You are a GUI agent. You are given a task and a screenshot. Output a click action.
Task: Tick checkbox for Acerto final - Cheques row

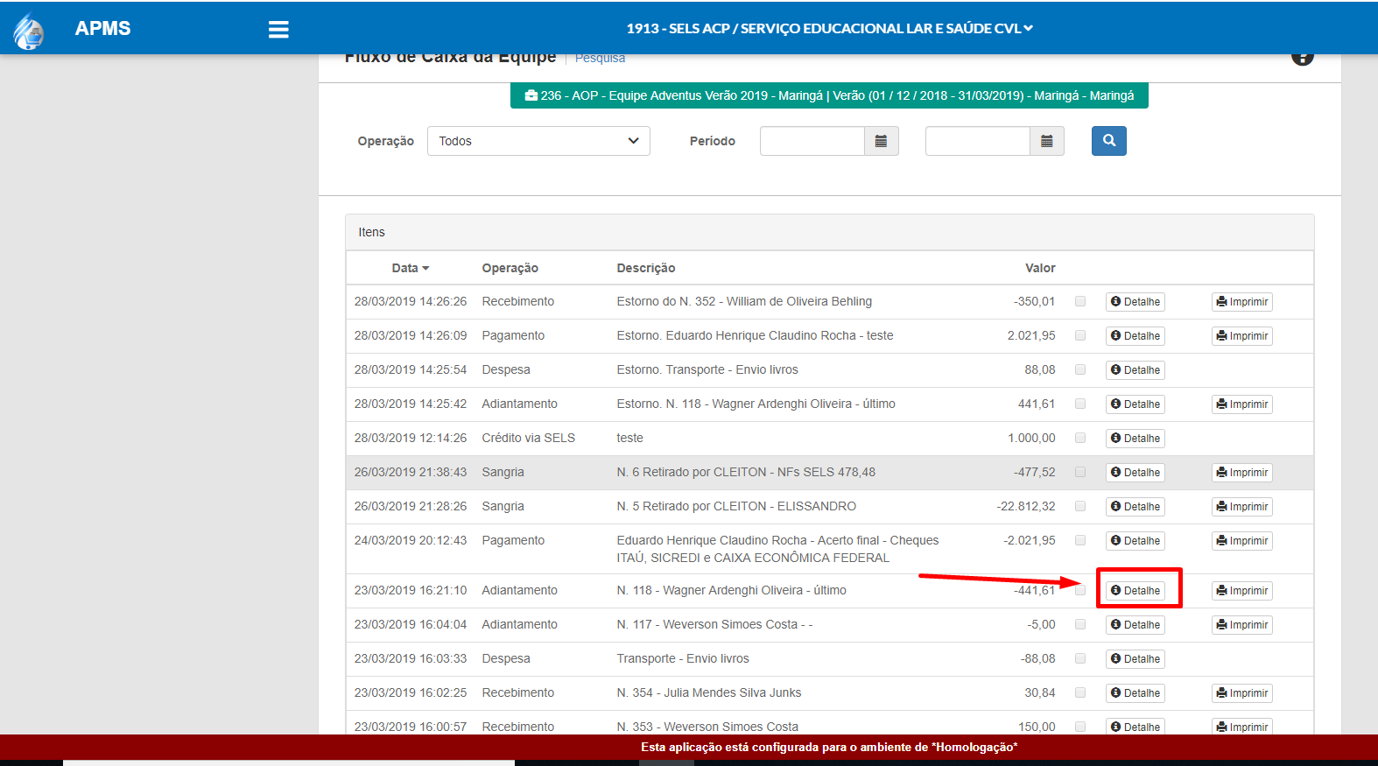(1080, 540)
